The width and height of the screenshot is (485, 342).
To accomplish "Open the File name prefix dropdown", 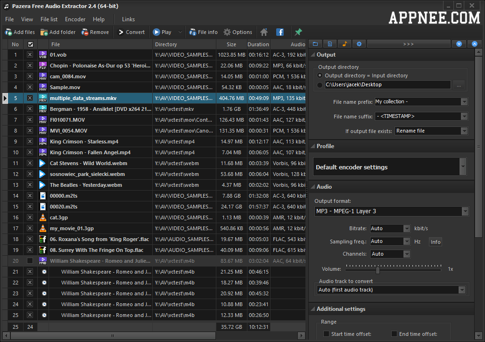I will click(464, 101).
